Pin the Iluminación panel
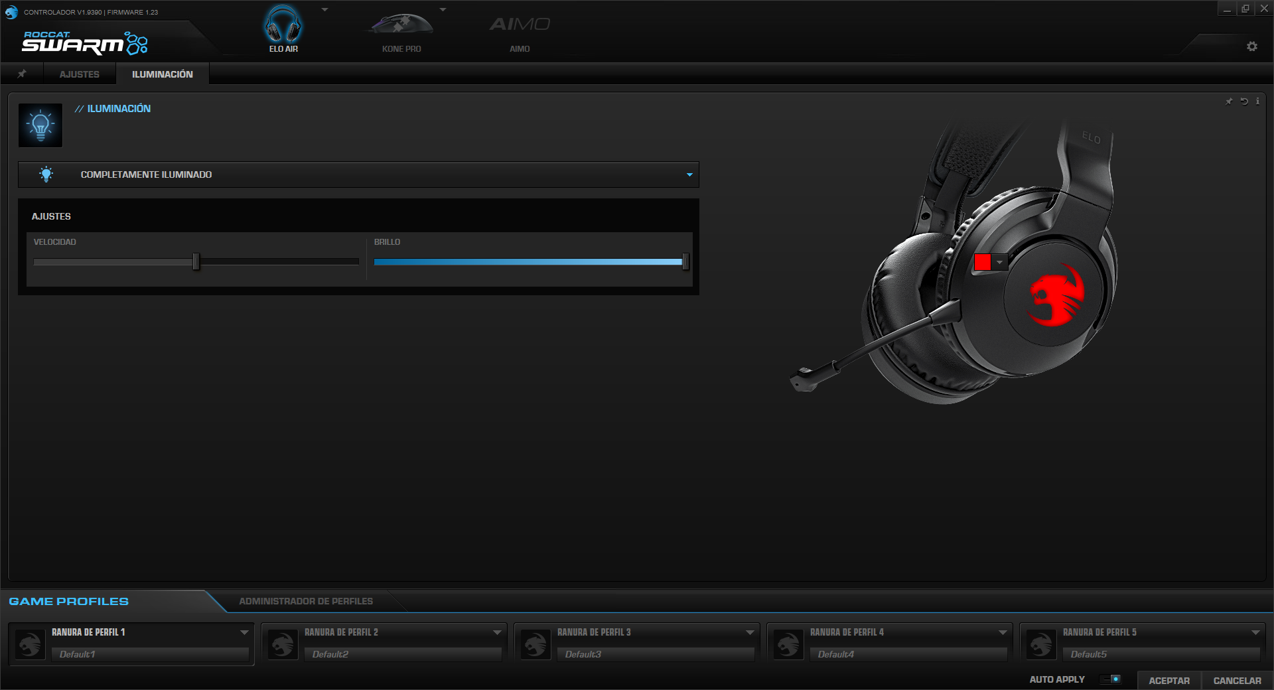1274x690 pixels. (1229, 102)
